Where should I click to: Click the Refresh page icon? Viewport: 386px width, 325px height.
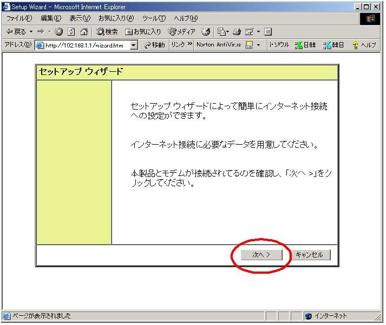[71, 32]
